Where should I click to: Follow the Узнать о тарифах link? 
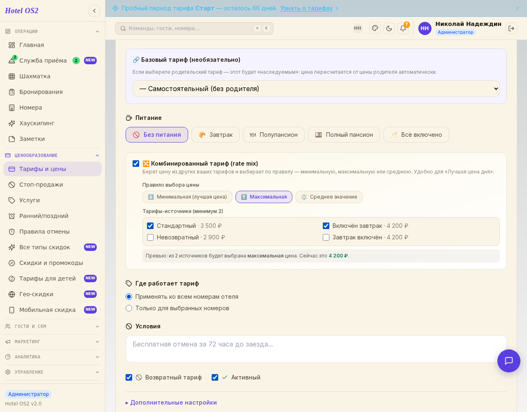(307, 8)
